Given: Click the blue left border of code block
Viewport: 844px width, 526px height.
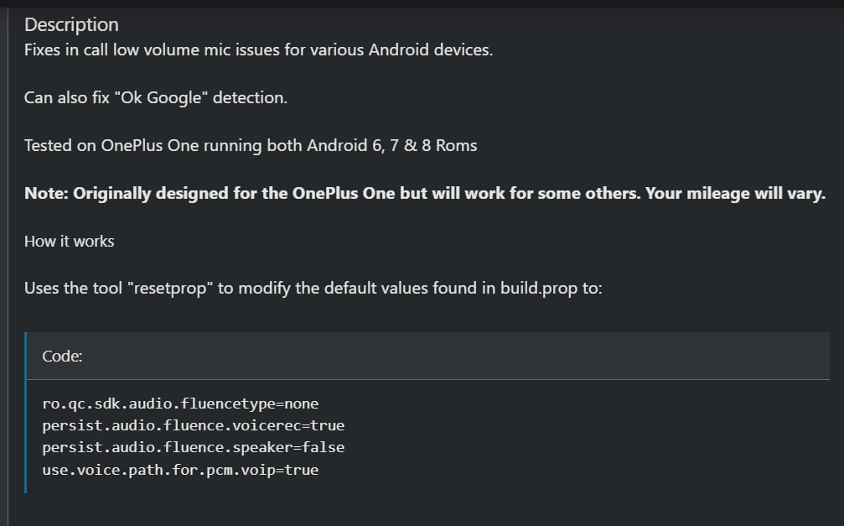Looking at the screenshot, I should pos(25,413).
